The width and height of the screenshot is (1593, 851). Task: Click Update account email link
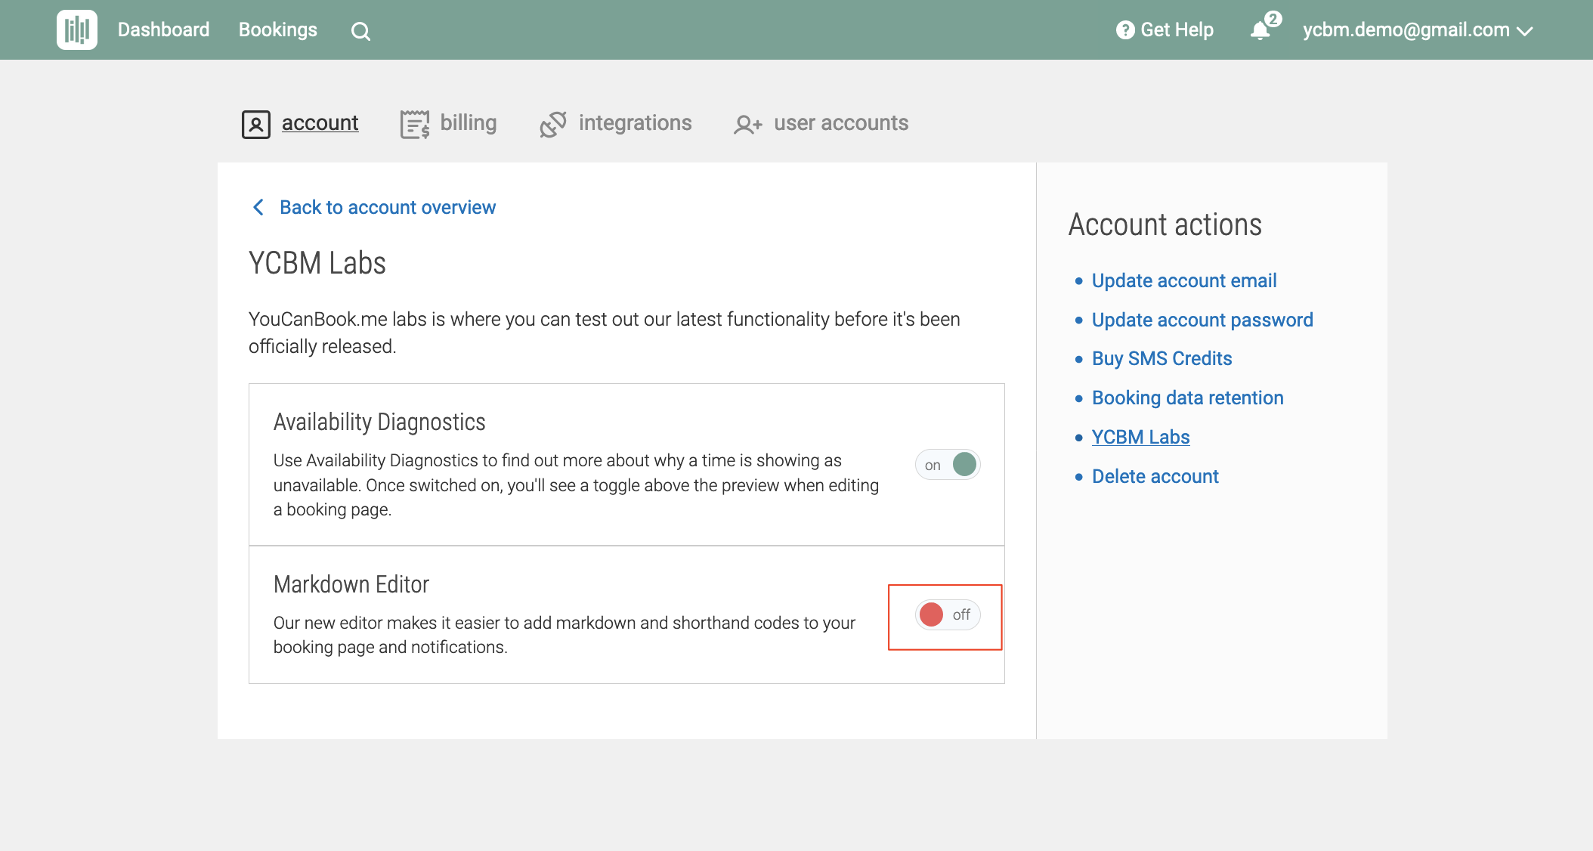1183,280
